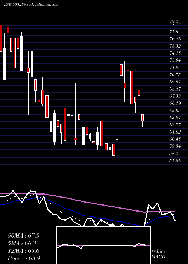Screen dimensions: 188x264
Task: Click the 74.18 price axis label
Action: pos(175,53)
